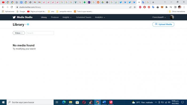Image resolution: width=187 pixels, height=105 pixels.
Task: Open the tab search chevron
Action: pos(165,2)
